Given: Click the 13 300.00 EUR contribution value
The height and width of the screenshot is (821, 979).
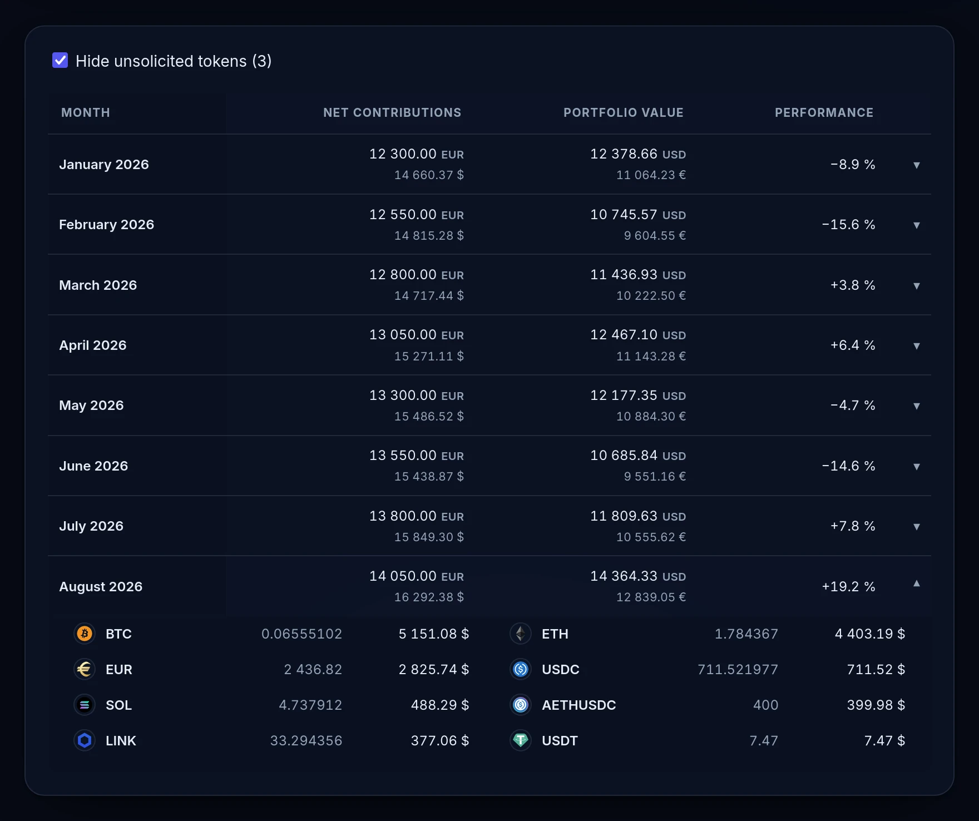Looking at the screenshot, I should pos(417,395).
